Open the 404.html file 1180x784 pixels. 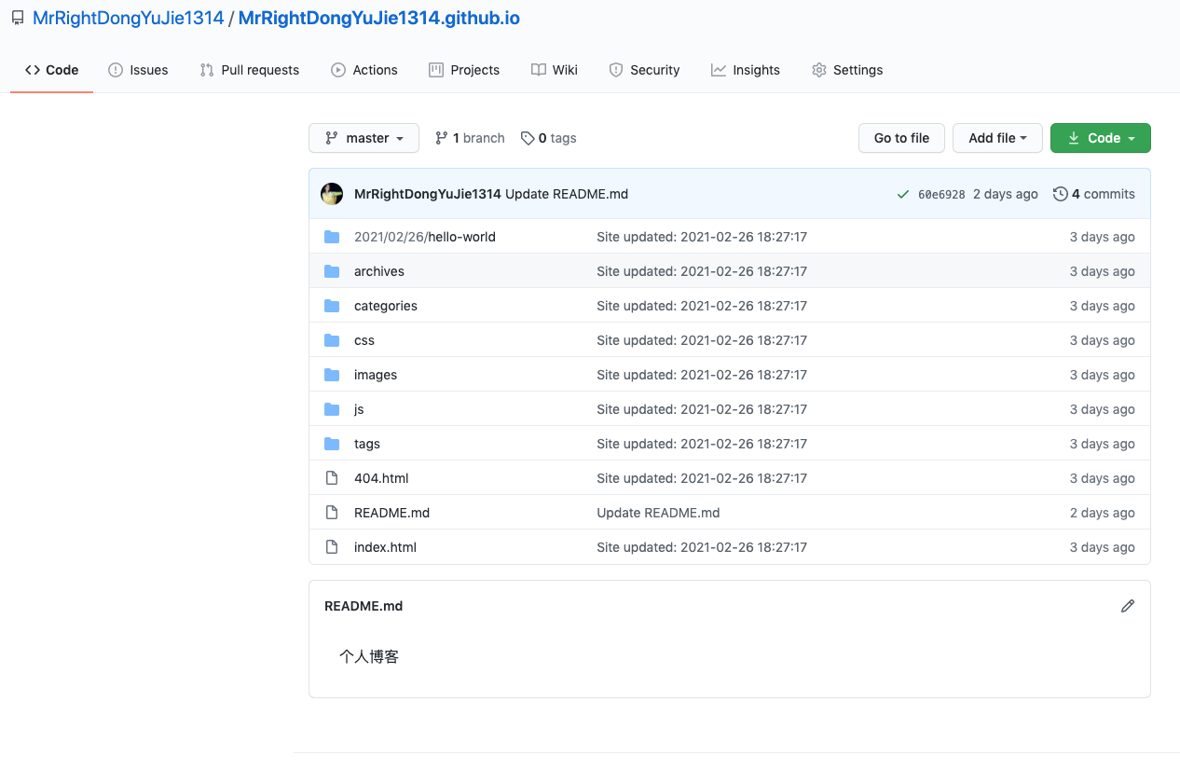(x=381, y=478)
